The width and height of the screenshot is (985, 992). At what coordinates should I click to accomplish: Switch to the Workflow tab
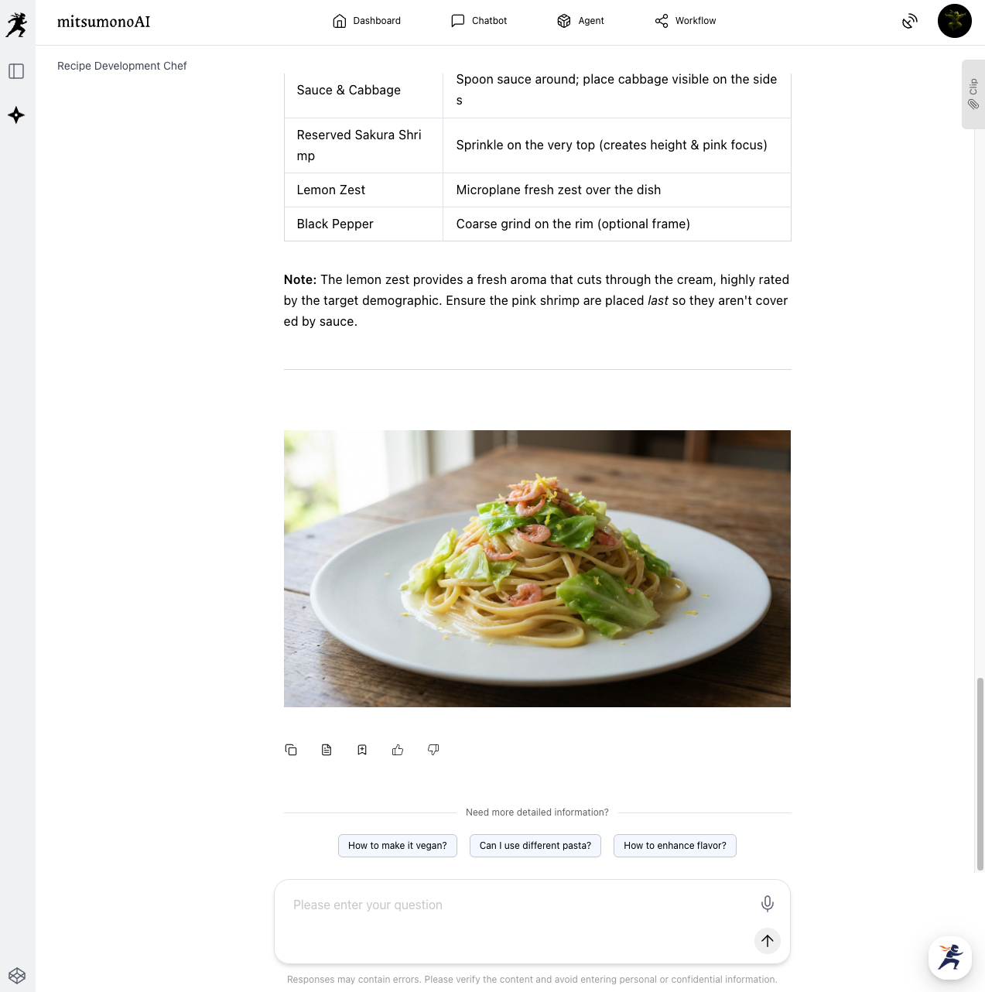tap(686, 21)
